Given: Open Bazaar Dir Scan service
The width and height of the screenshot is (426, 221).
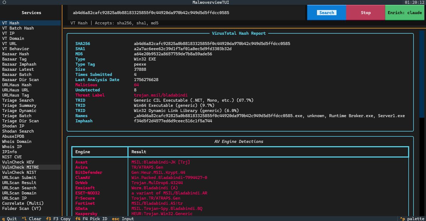Looking at the screenshot, I should 31,79.
